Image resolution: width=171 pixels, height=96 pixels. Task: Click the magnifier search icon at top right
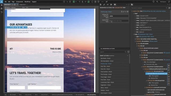tap(157, 2)
